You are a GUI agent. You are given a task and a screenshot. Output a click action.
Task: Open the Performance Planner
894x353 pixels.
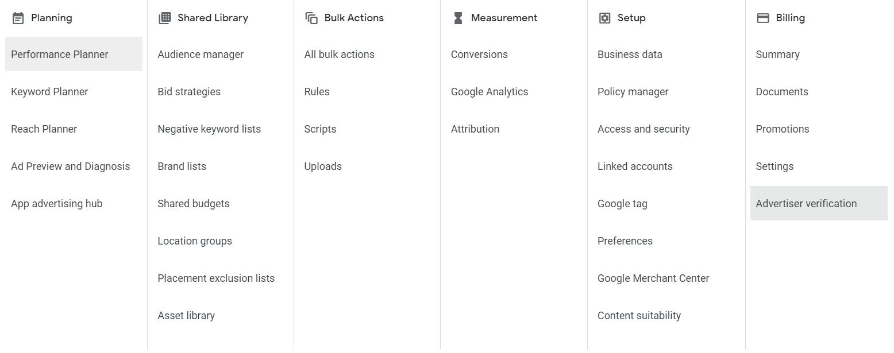(59, 54)
